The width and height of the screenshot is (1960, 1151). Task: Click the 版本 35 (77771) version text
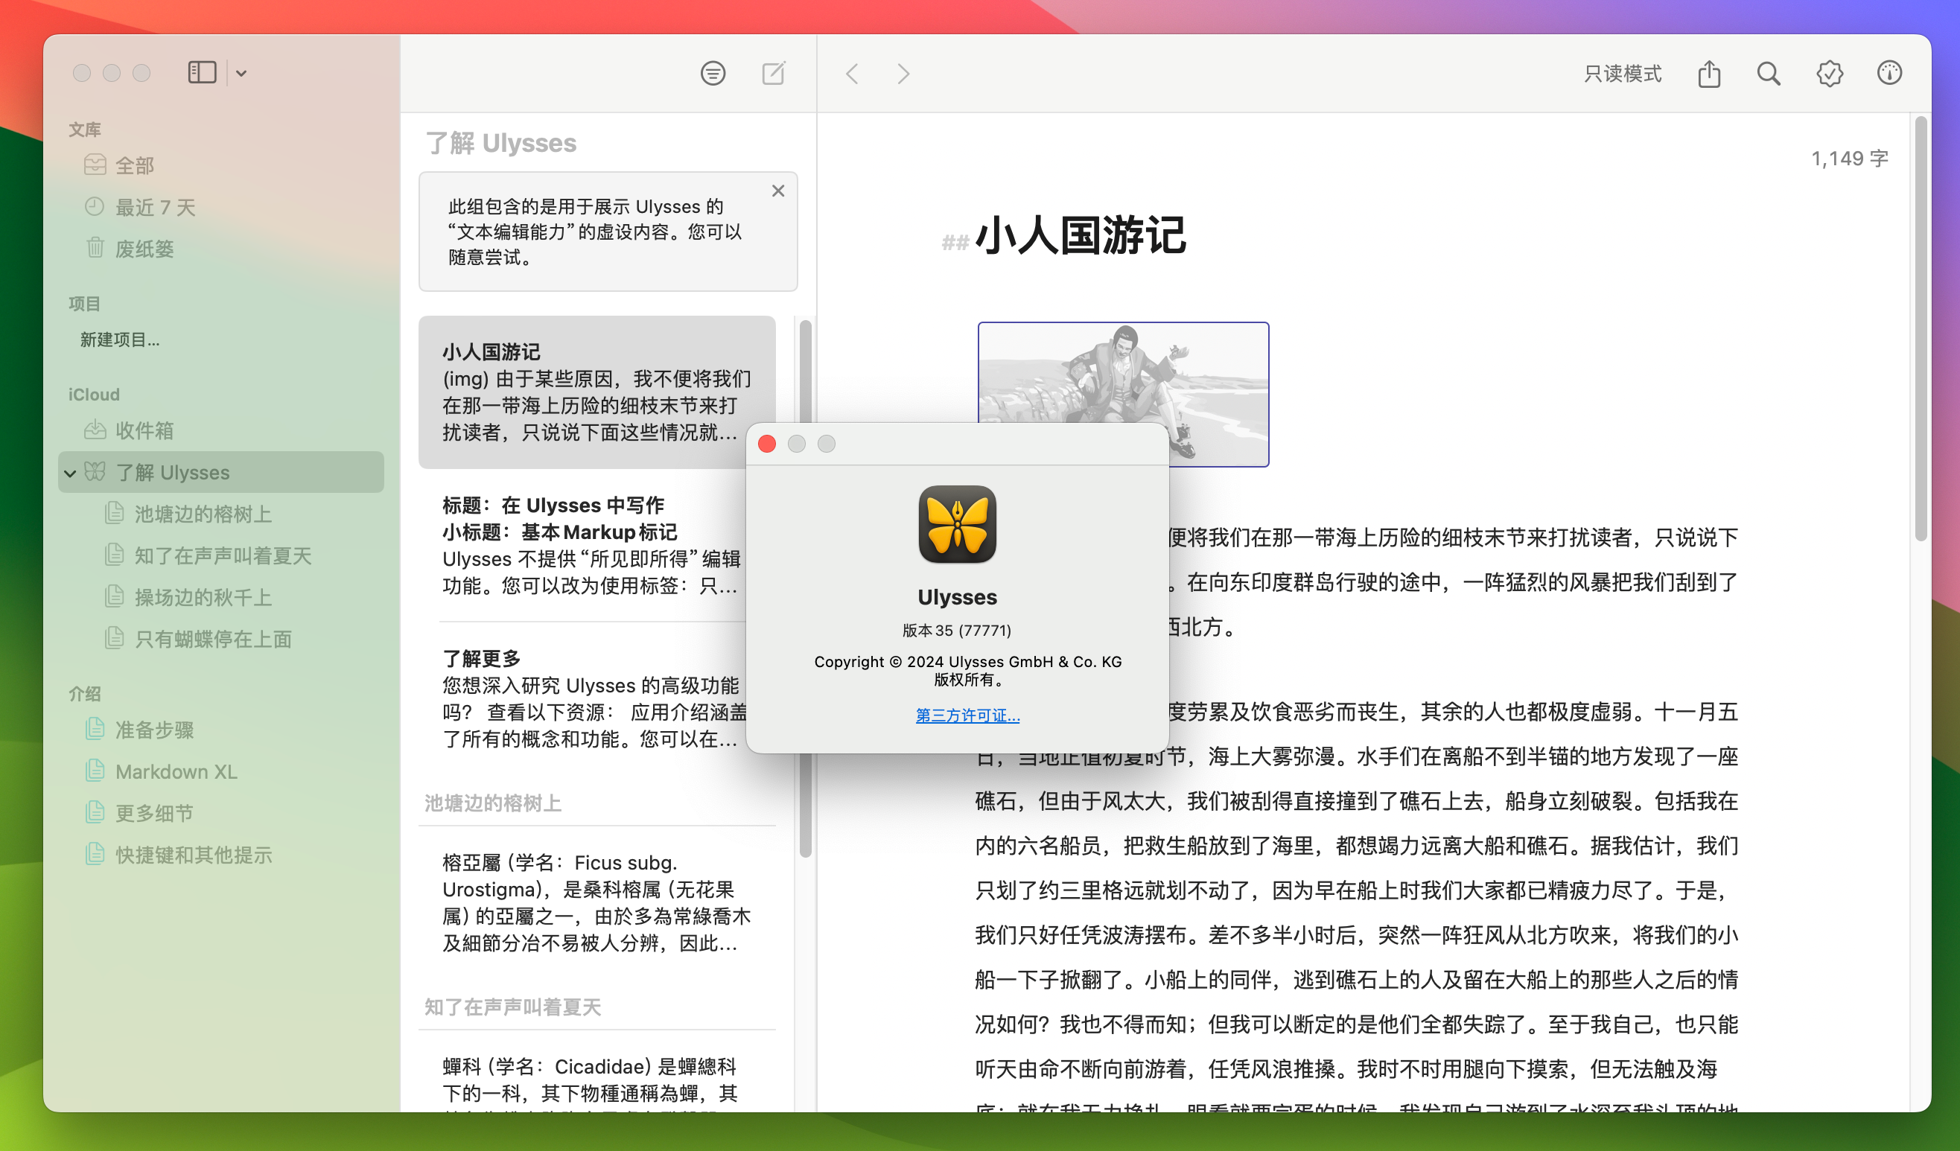coord(957,630)
